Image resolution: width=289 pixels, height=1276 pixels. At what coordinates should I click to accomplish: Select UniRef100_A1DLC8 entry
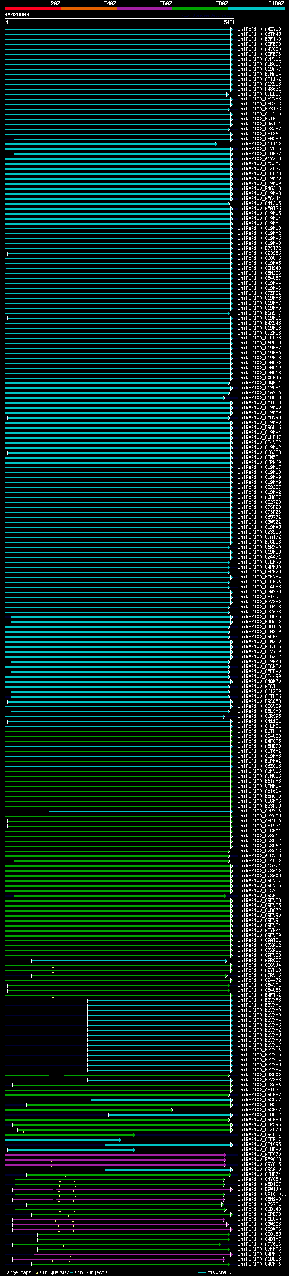tap(259, 1259)
